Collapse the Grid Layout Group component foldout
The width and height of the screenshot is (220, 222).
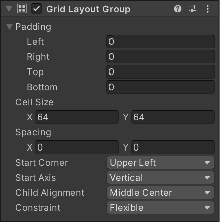tap(9, 9)
